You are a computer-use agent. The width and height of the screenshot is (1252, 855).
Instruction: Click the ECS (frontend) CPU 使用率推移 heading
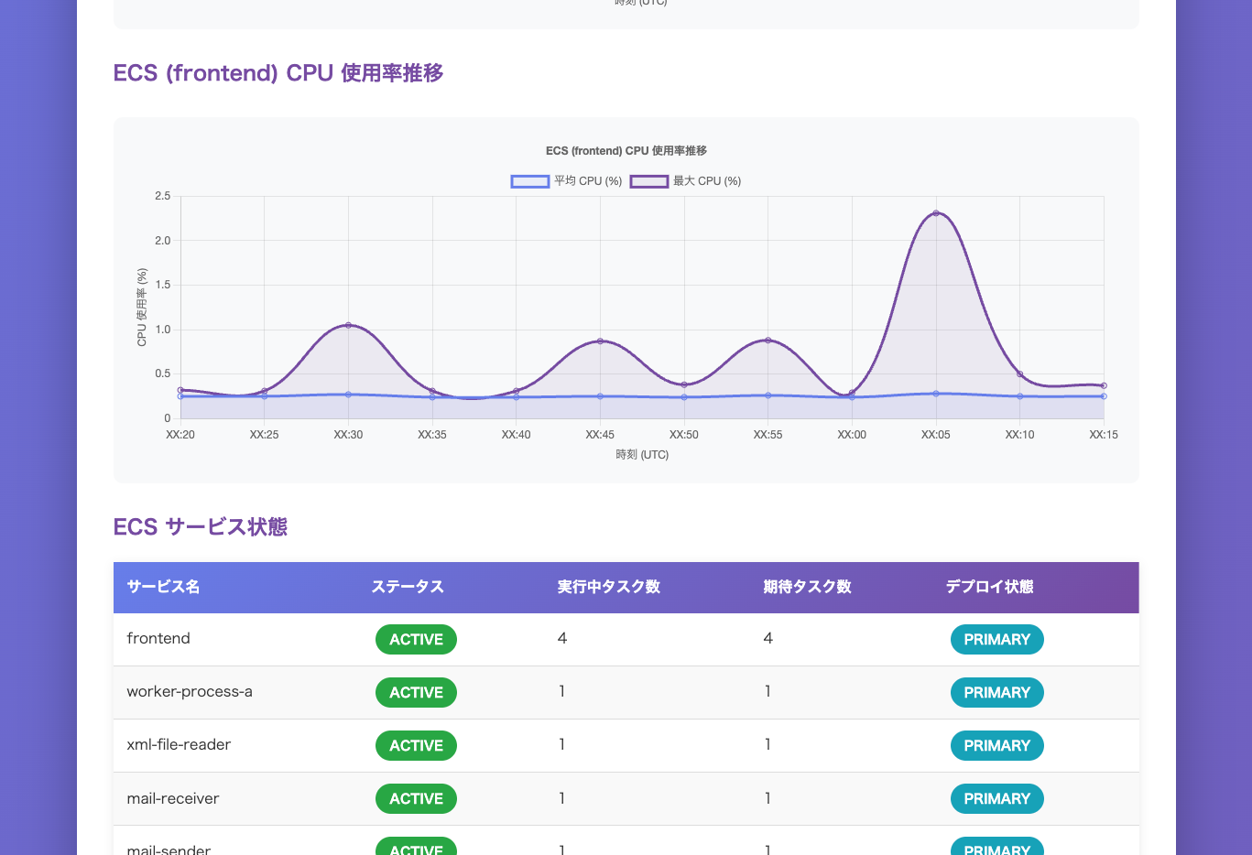(x=278, y=73)
